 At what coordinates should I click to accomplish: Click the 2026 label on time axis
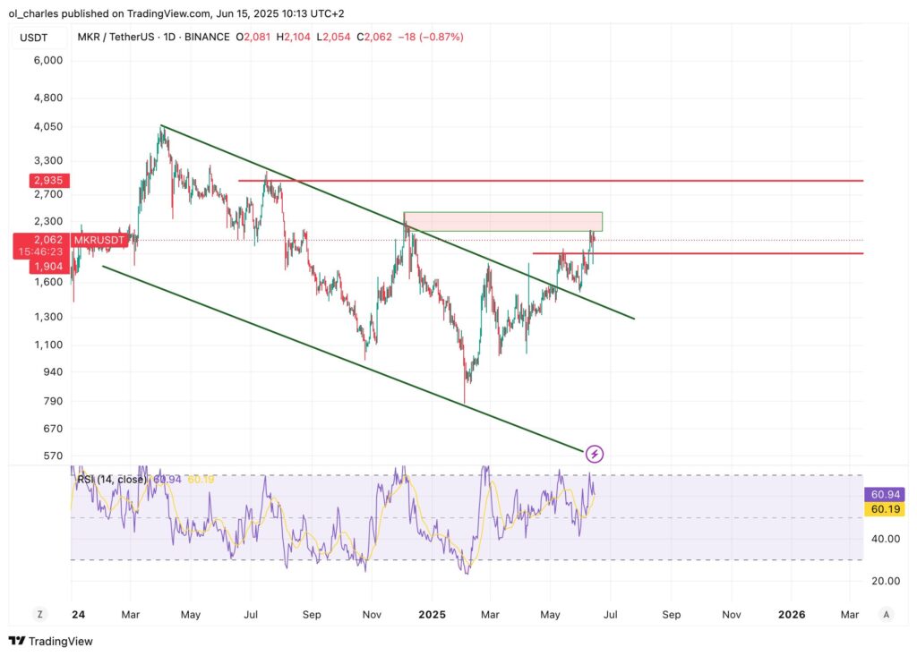[792, 615]
